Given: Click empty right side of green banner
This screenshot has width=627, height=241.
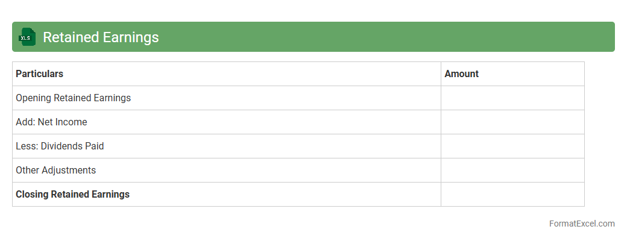Looking at the screenshot, I should 422,37.
